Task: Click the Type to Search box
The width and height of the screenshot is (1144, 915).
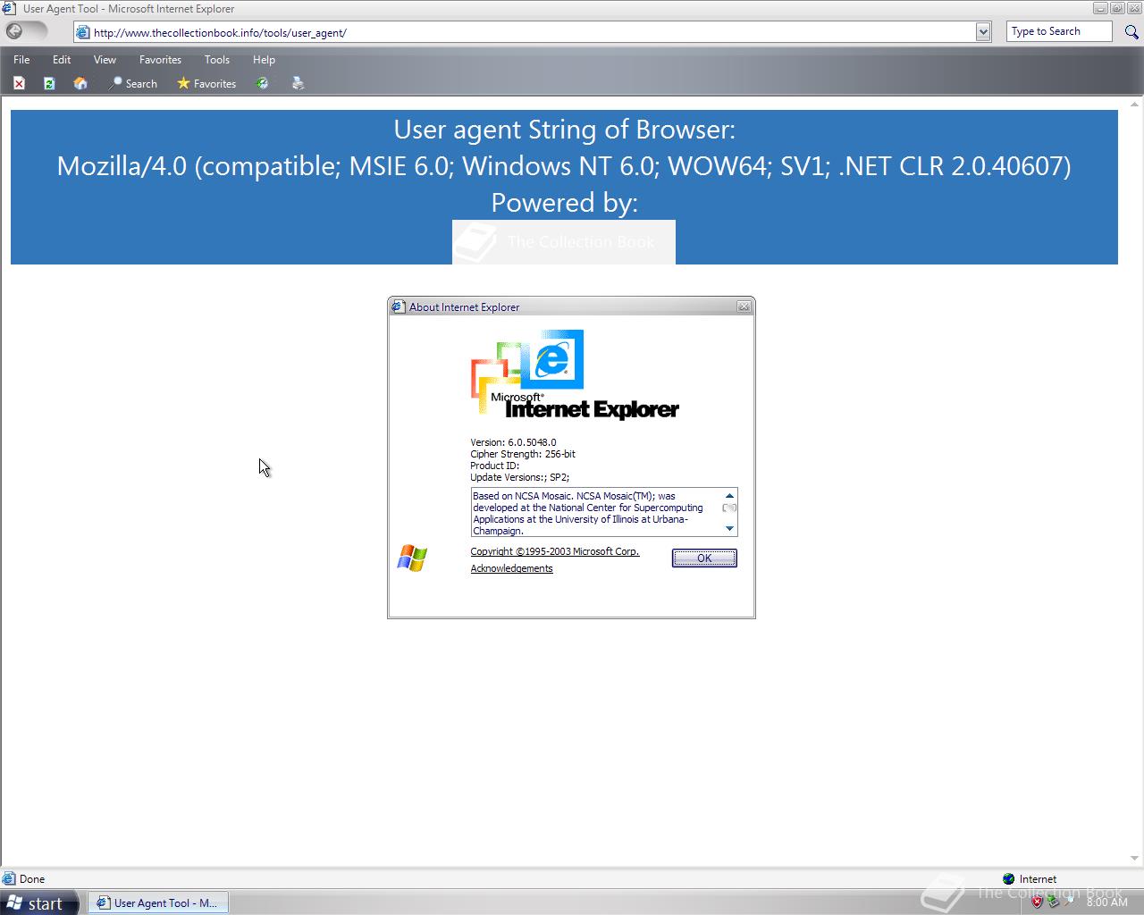Action: 1059,31
